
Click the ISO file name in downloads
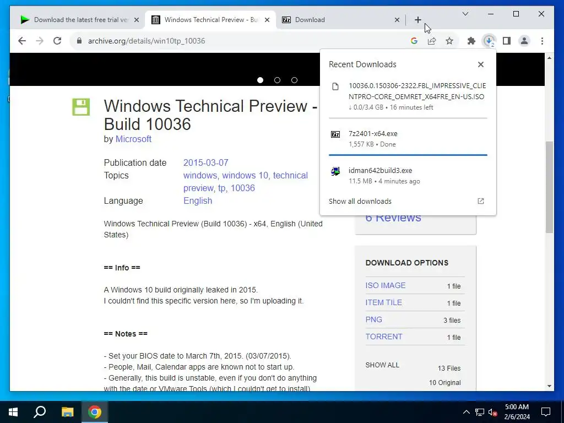417,91
